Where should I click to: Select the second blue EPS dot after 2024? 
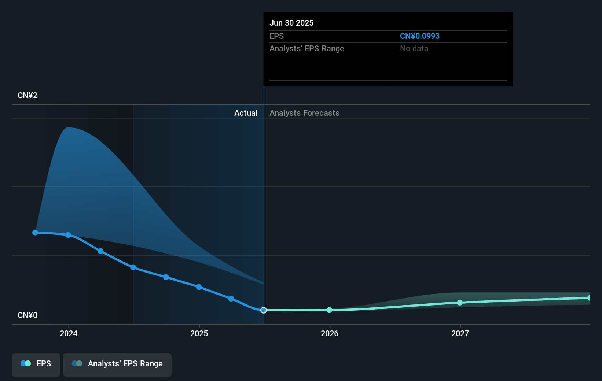(x=68, y=235)
